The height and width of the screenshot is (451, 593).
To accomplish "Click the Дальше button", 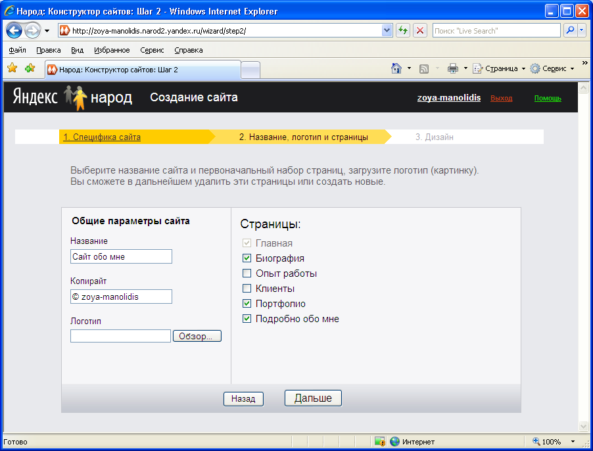I will (x=313, y=398).
